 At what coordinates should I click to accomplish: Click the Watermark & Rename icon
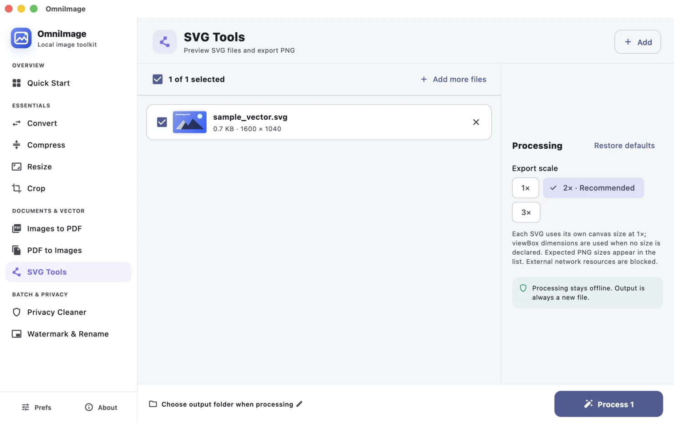(16, 334)
